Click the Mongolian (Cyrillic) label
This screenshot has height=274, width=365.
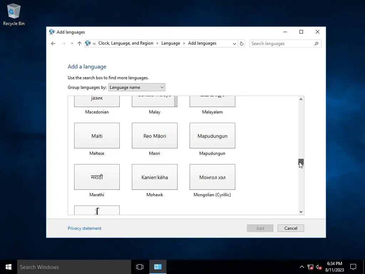(x=212, y=195)
